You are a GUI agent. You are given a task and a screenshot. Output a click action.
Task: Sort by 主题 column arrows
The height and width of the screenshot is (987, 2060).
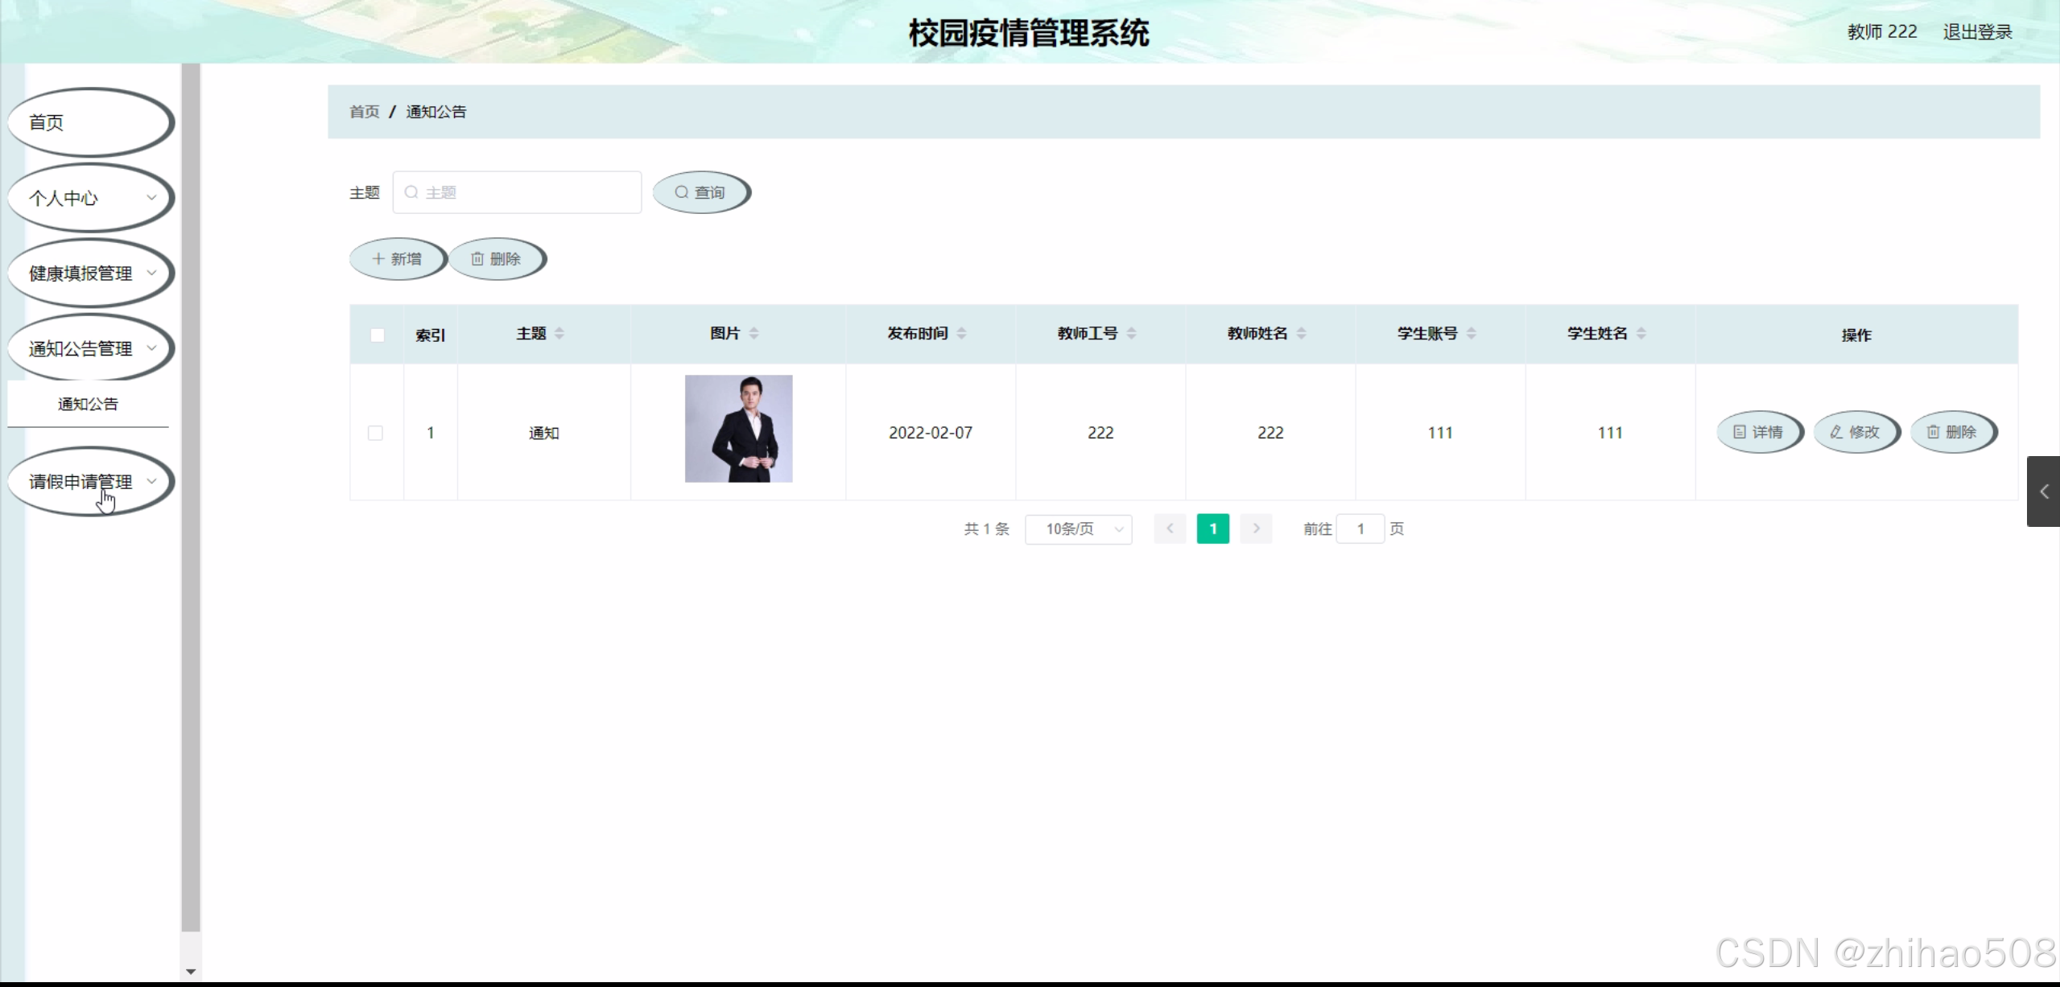point(559,334)
